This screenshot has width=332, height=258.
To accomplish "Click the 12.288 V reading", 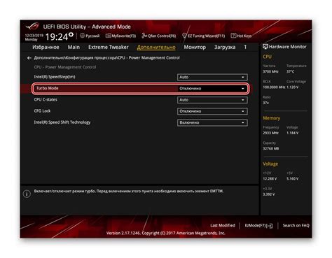I will (270, 179).
